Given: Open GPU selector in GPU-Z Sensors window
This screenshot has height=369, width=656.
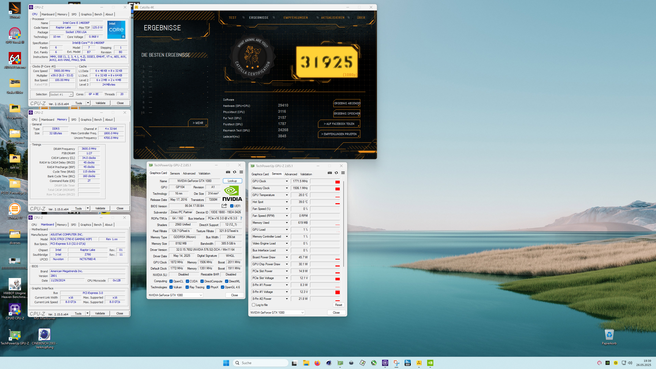Looking at the screenshot, I should pos(277,313).
